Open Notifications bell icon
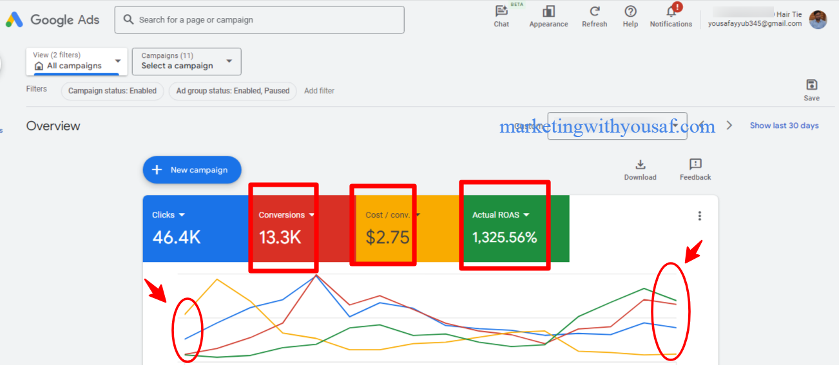The image size is (839, 365). coord(671,12)
